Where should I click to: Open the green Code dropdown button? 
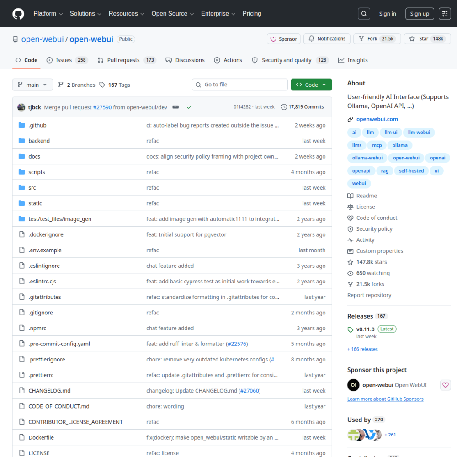[311, 85]
